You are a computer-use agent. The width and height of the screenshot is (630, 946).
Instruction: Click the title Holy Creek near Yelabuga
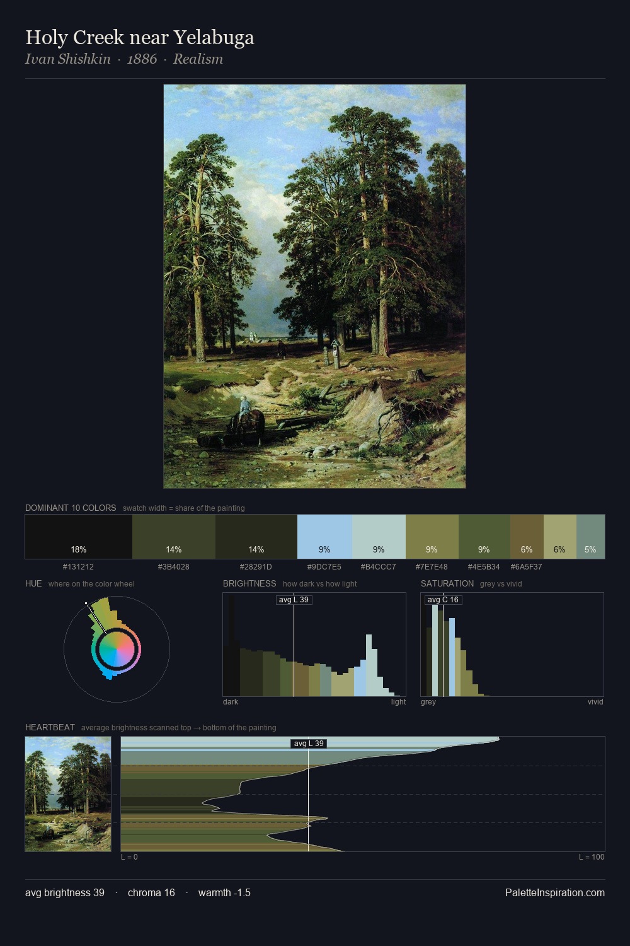pos(140,37)
